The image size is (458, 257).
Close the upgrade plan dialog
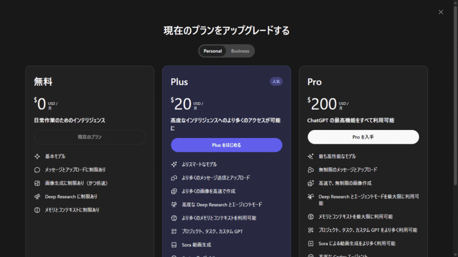pos(441,12)
